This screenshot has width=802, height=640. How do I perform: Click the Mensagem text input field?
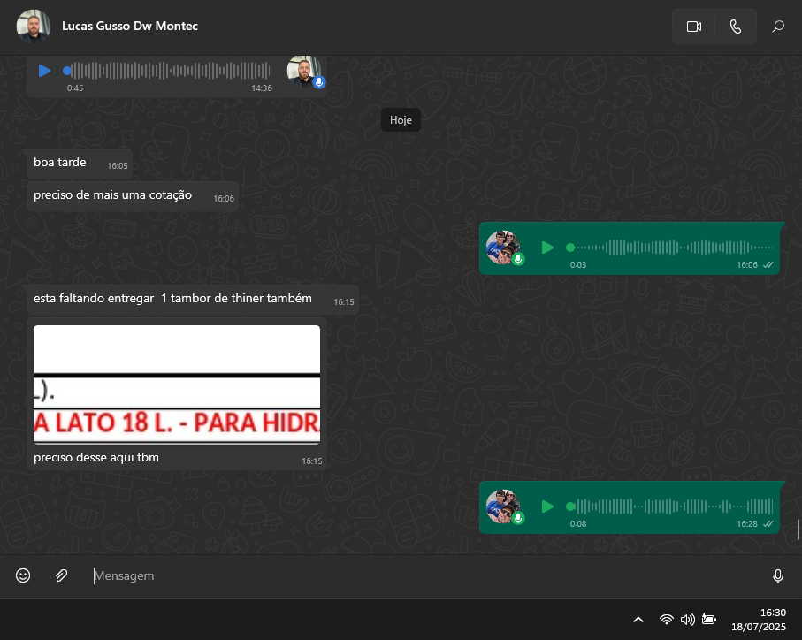click(424, 575)
